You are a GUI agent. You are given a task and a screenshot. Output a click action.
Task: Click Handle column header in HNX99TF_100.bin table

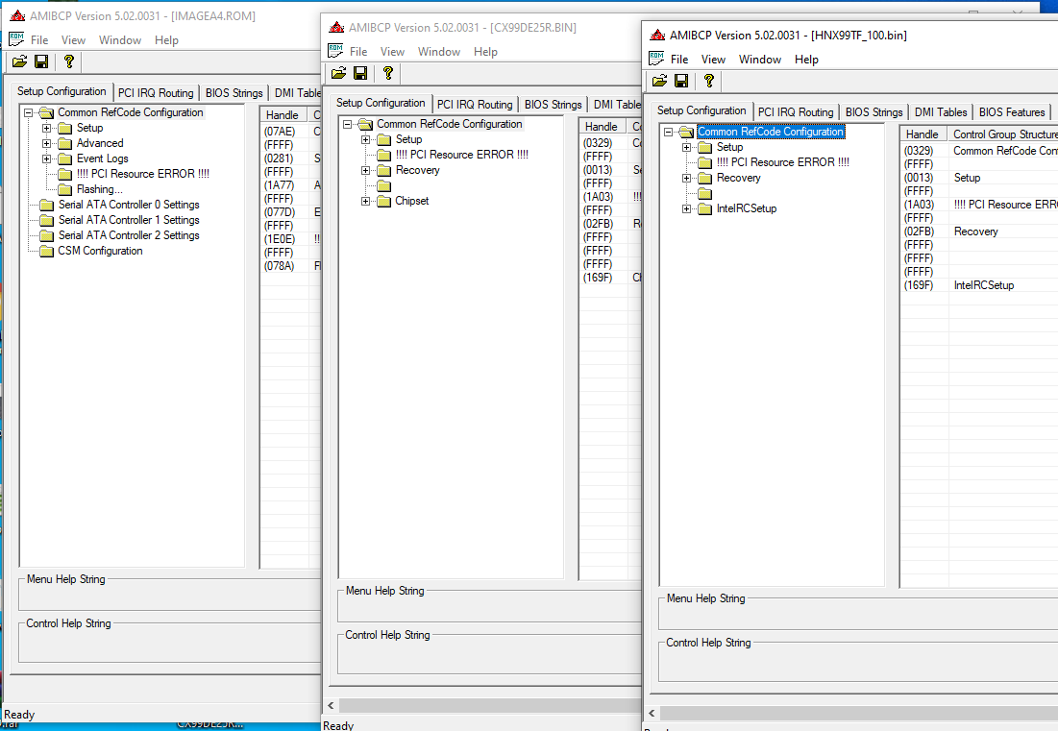tap(923, 134)
